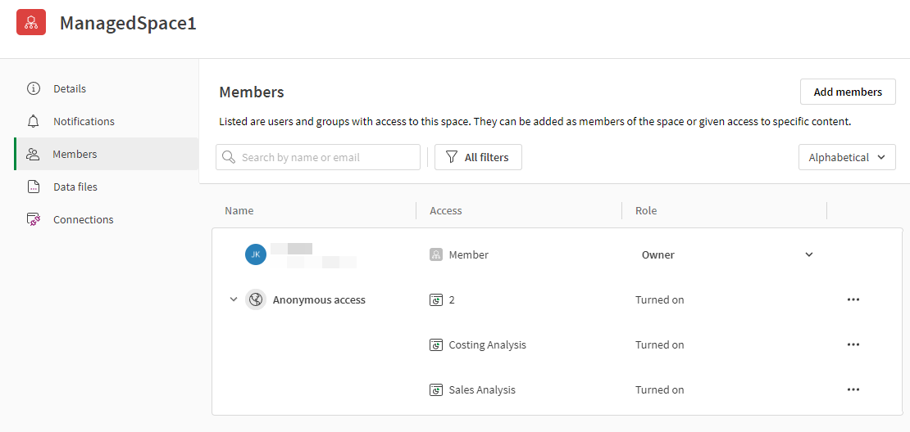Click the search by name or email field
Viewport: 910px width, 432px height.
318,157
